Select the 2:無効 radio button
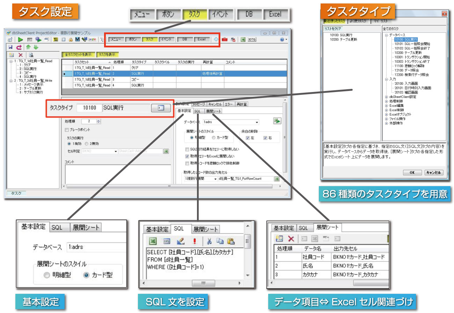The width and height of the screenshot is (454, 313). [86, 143]
